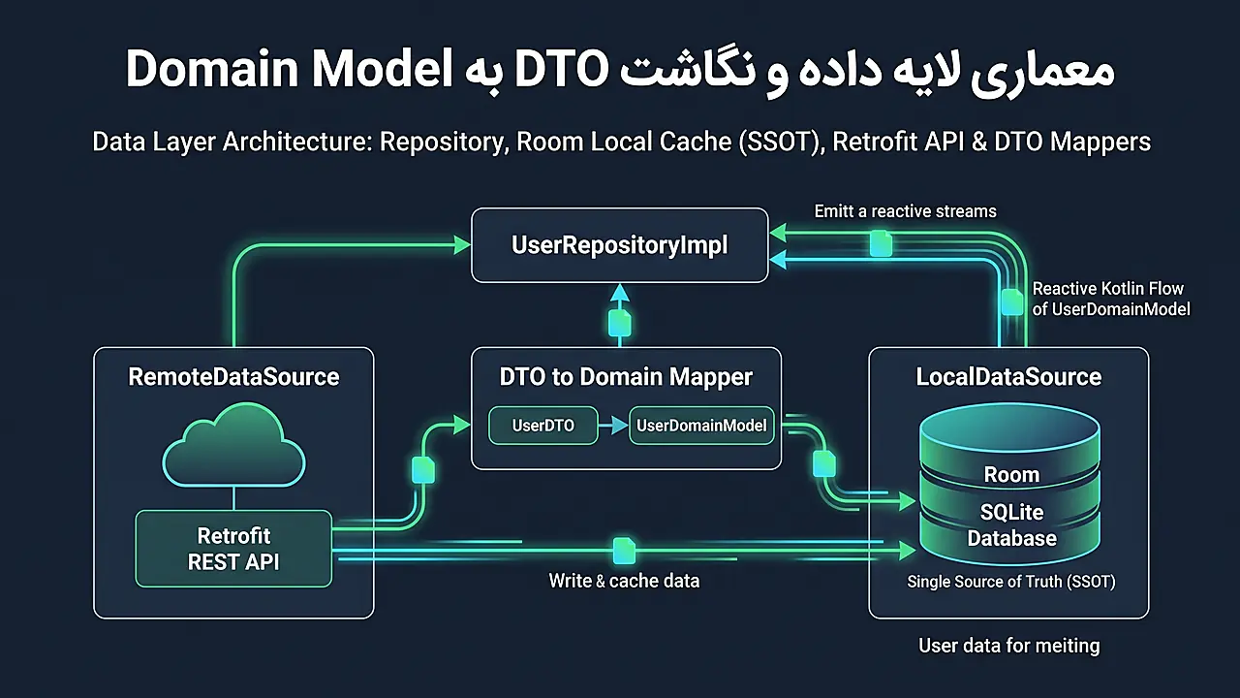Select the UserDTO box
The height and width of the screenshot is (698, 1240).
pyautogui.click(x=543, y=426)
